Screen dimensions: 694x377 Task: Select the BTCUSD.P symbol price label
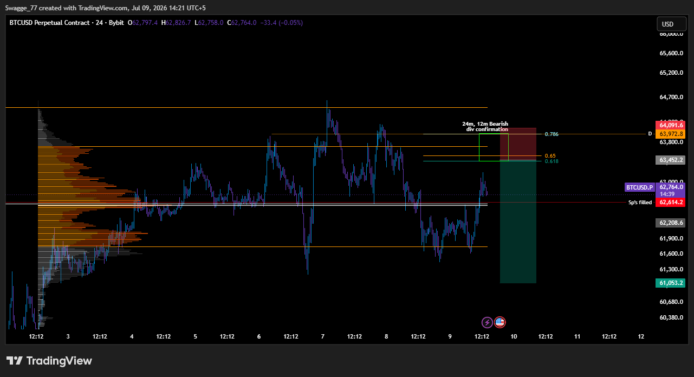click(x=638, y=187)
